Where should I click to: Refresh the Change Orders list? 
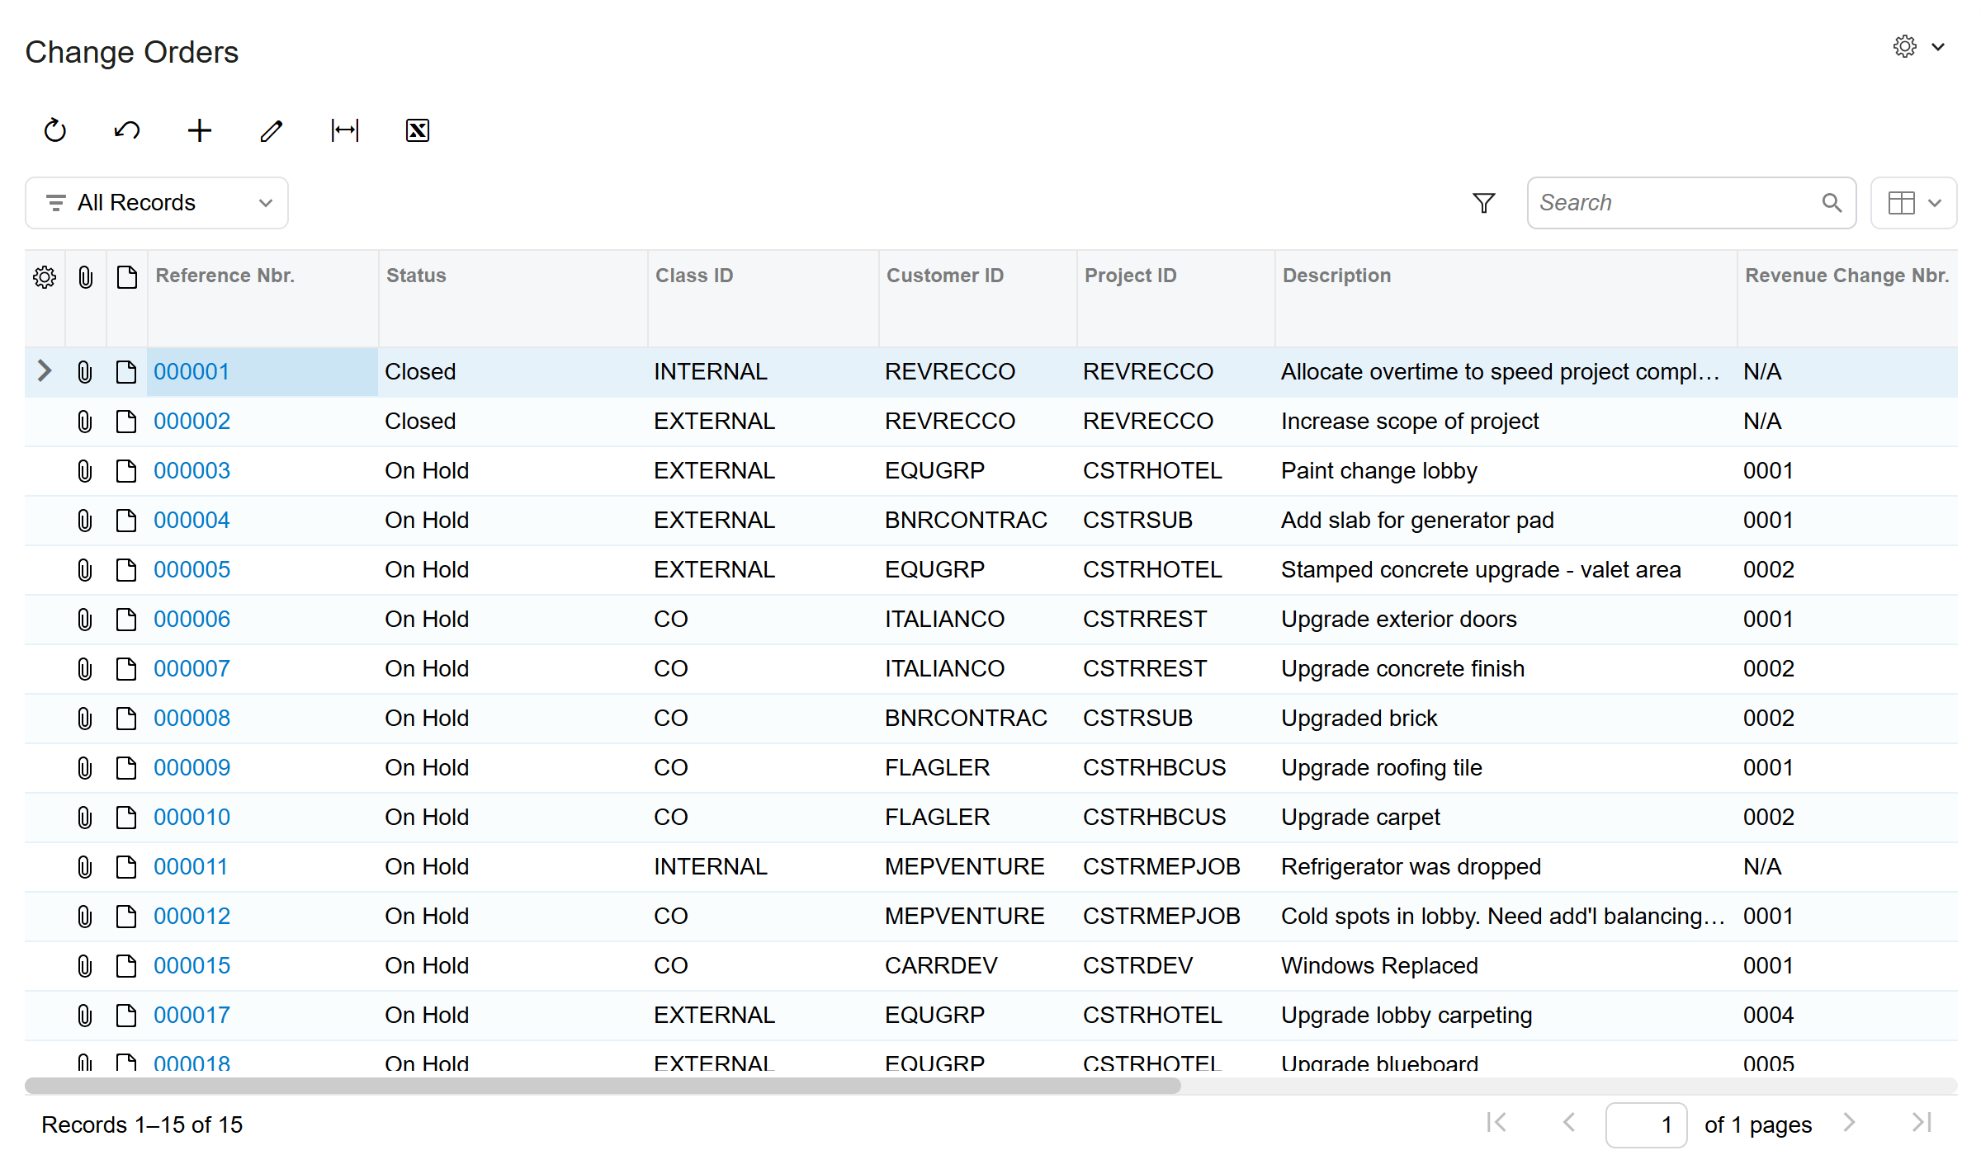click(55, 130)
